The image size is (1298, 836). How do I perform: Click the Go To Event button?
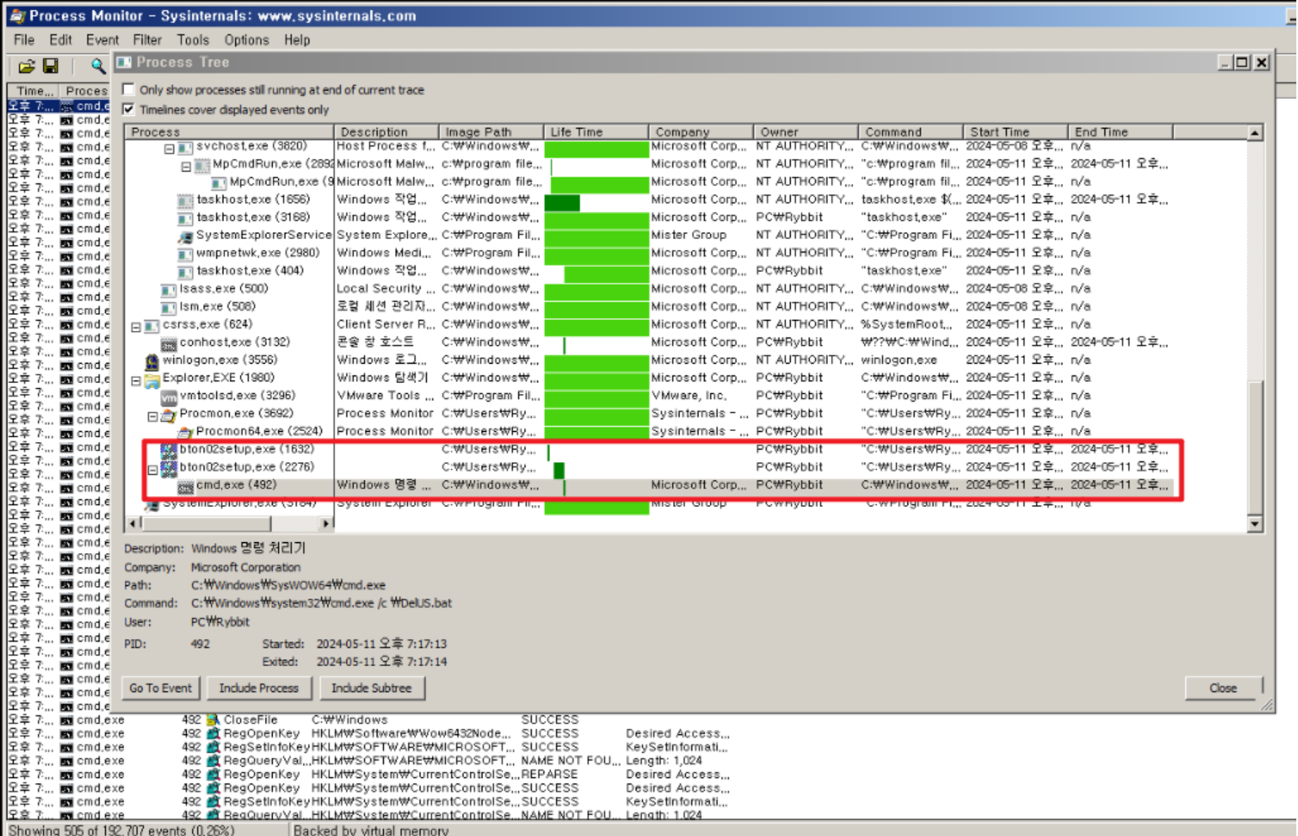160,688
